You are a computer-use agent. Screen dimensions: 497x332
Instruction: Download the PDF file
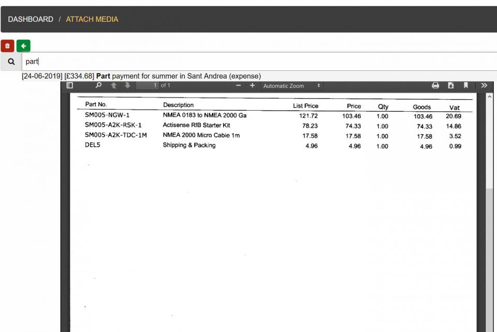point(451,86)
